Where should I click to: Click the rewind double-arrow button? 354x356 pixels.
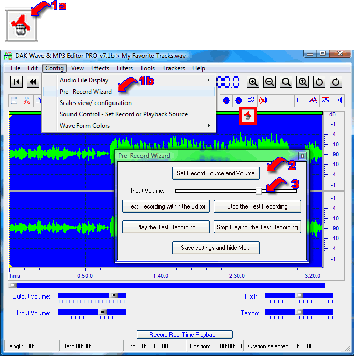click(x=33, y=82)
